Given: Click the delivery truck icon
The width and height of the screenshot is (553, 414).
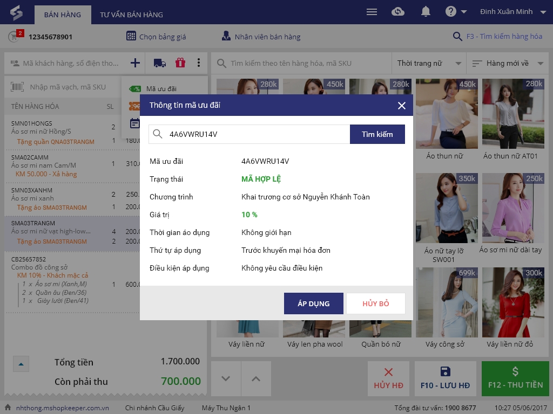Looking at the screenshot, I should (x=160, y=63).
